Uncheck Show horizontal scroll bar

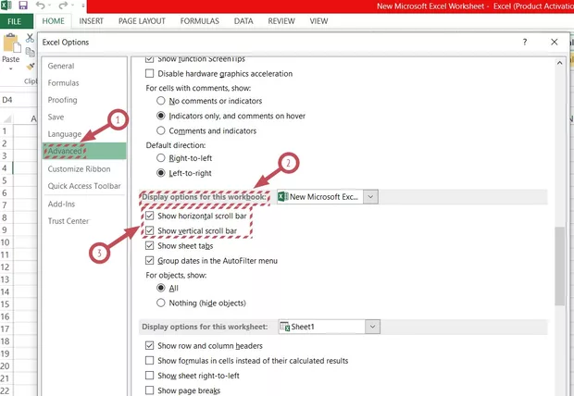coord(151,216)
